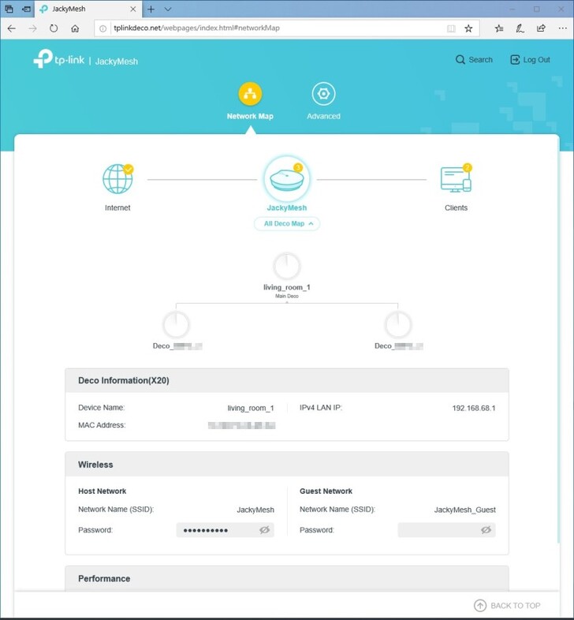Open the Clients devices icon
This screenshot has height=620, width=574.
456,179
